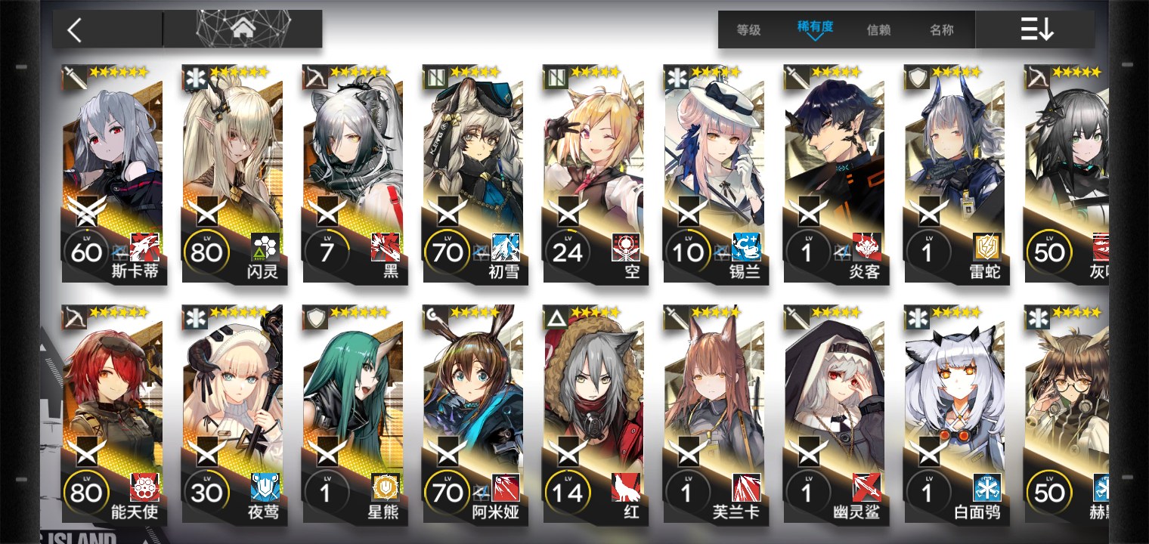This screenshot has width=1149, height=544.
Task: Click 能天使's level 80 ring
Action: pyautogui.click(x=85, y=493)
